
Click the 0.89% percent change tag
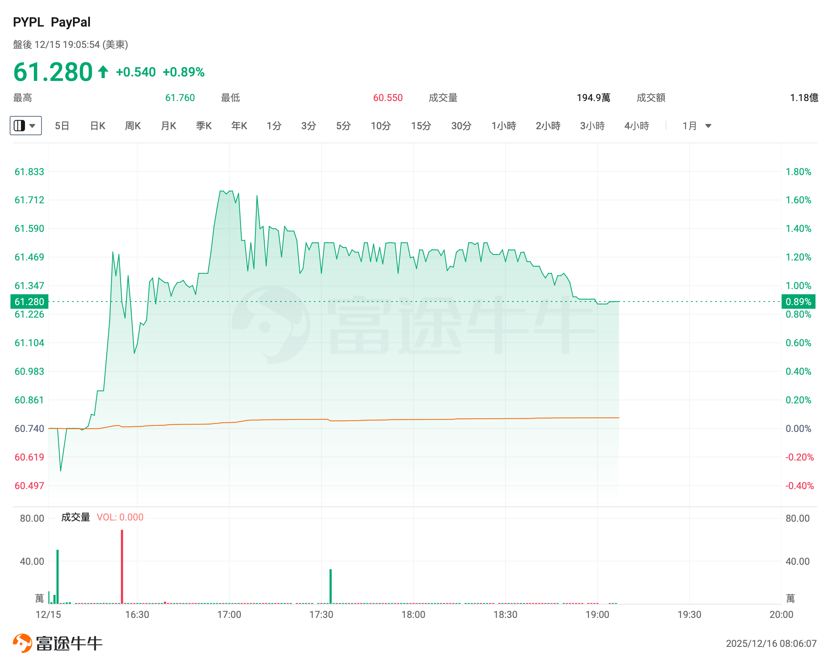click(x=798, y=302)
